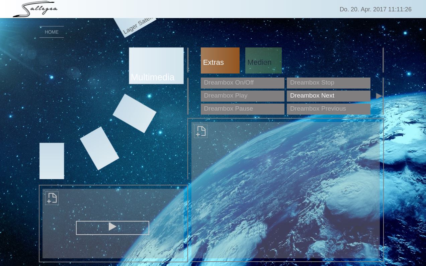Switch to the Medien category tab
This screenshot has height=266, width=426.
point(263,60)
